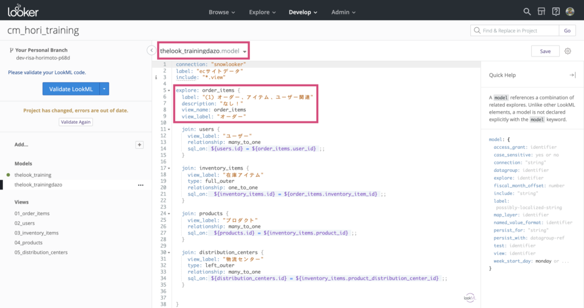
Task: Select thelook_trainingdazo model
Action: (38, 185)
